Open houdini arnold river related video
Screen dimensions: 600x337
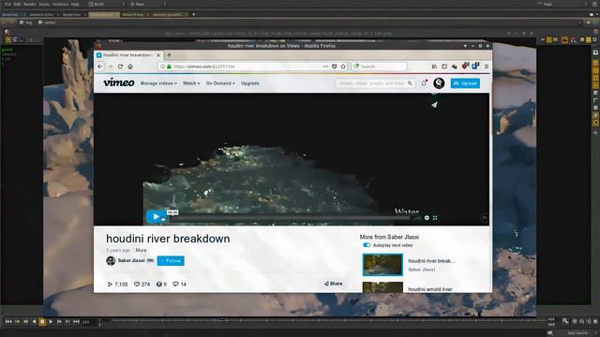430,289
